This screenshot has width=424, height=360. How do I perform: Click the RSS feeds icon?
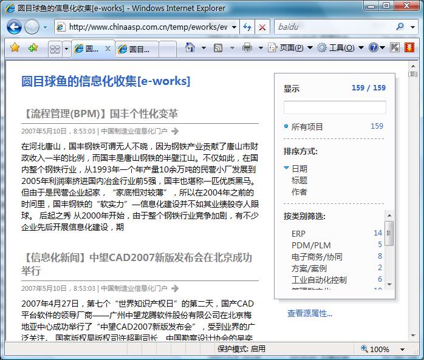[218, 48]
